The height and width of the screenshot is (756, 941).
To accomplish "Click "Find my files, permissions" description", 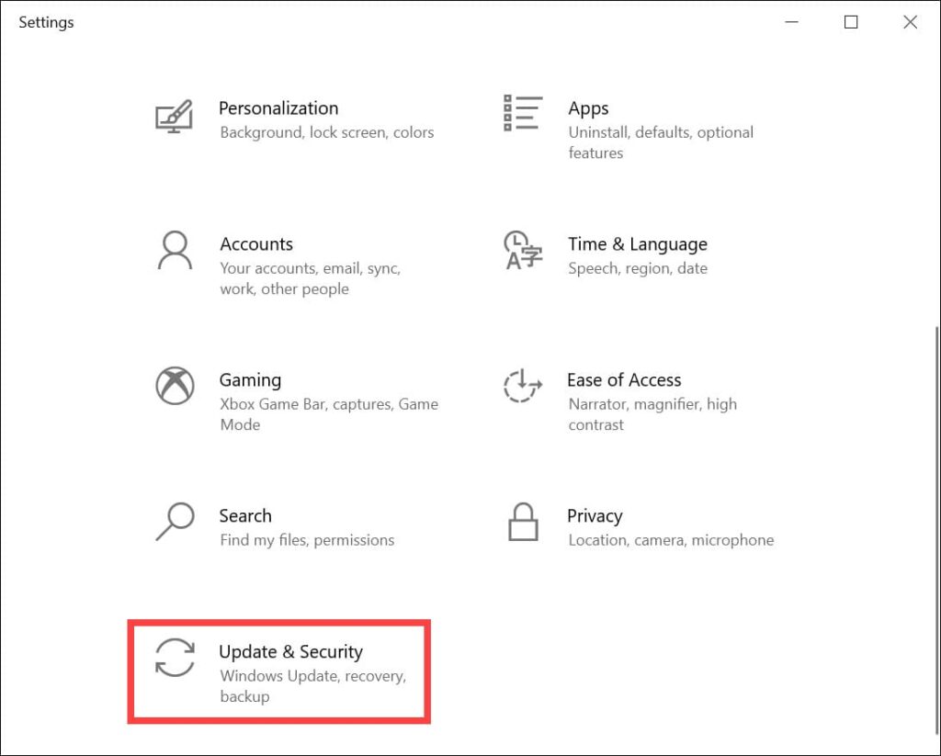I will click(307, 540).
